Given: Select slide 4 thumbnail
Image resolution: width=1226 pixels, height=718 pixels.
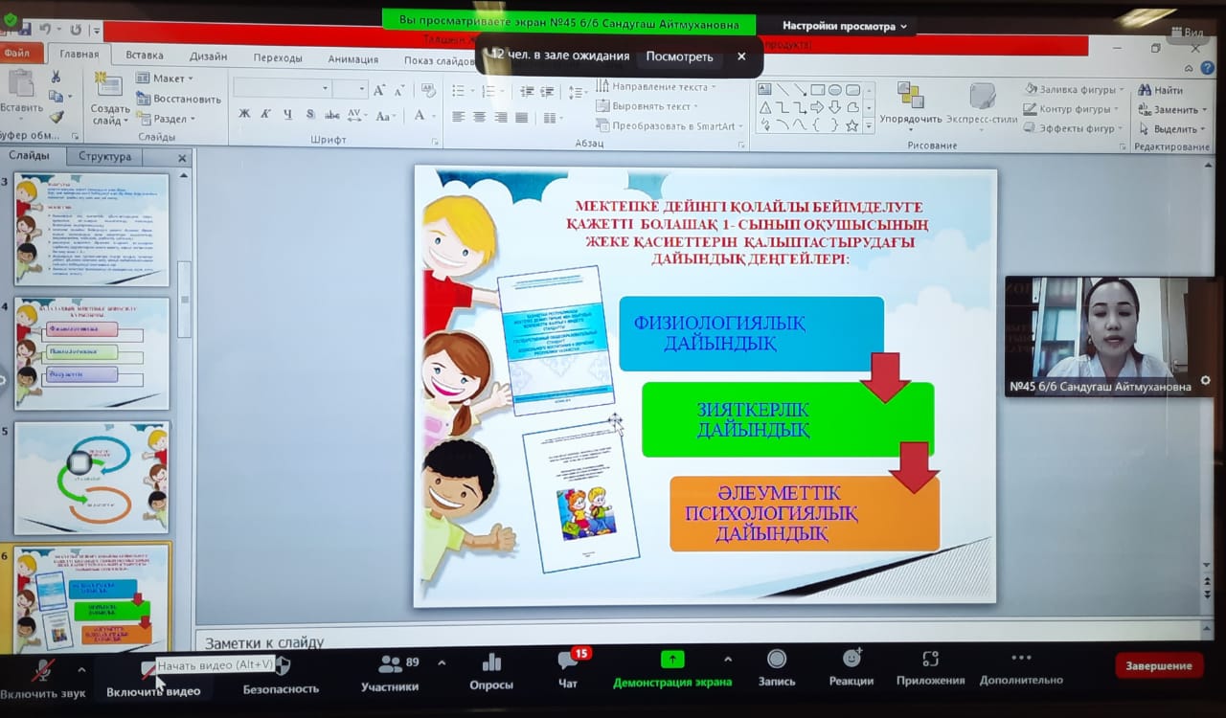Looking at the screenshot, I should click(92, 353).
